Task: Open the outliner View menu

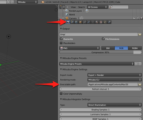Action: [73, 7]
